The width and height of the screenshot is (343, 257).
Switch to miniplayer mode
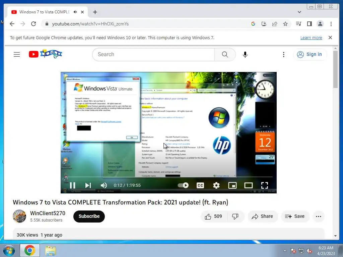tap(232, 185)
